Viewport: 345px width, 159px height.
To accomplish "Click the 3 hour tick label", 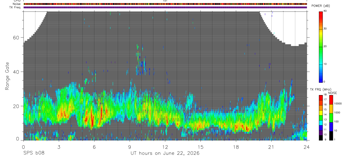I will (59, 147).
